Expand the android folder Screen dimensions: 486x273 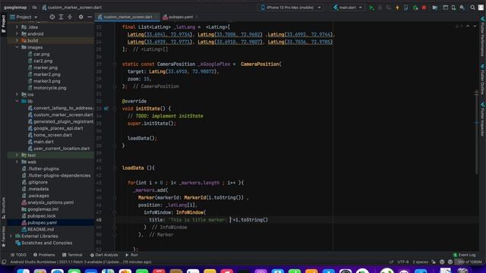coord(17,34)
